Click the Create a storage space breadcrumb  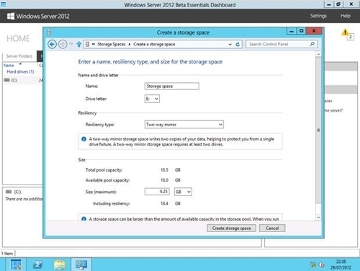[x=154, y=44]
